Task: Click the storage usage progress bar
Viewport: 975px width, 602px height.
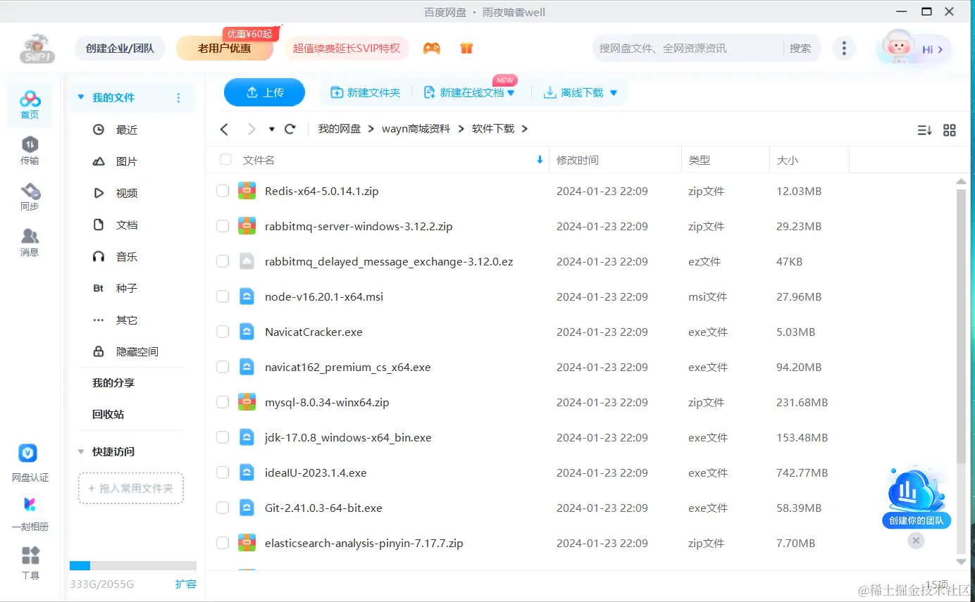Action: click(133, 565)
